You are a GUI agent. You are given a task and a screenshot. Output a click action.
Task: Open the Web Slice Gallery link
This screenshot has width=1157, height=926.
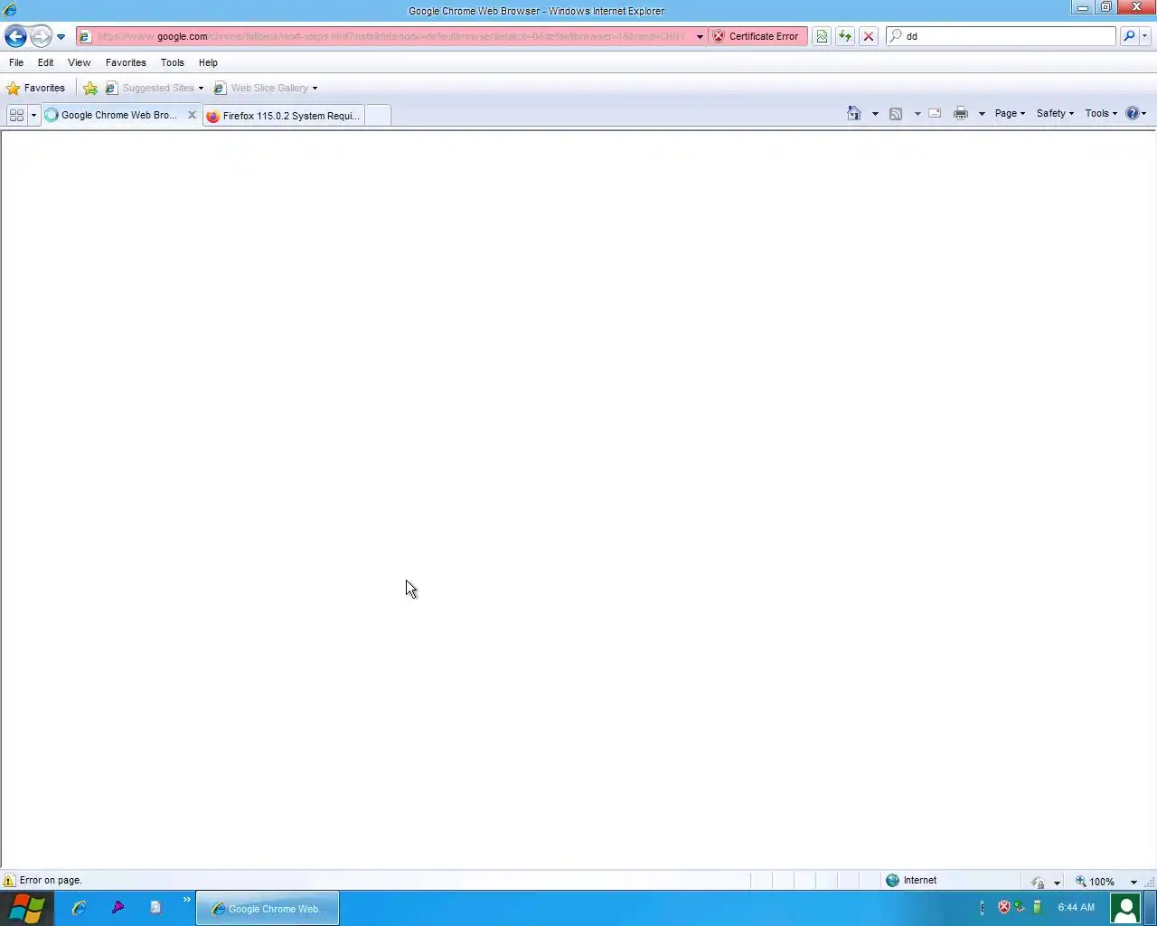(x=265, y=88)
